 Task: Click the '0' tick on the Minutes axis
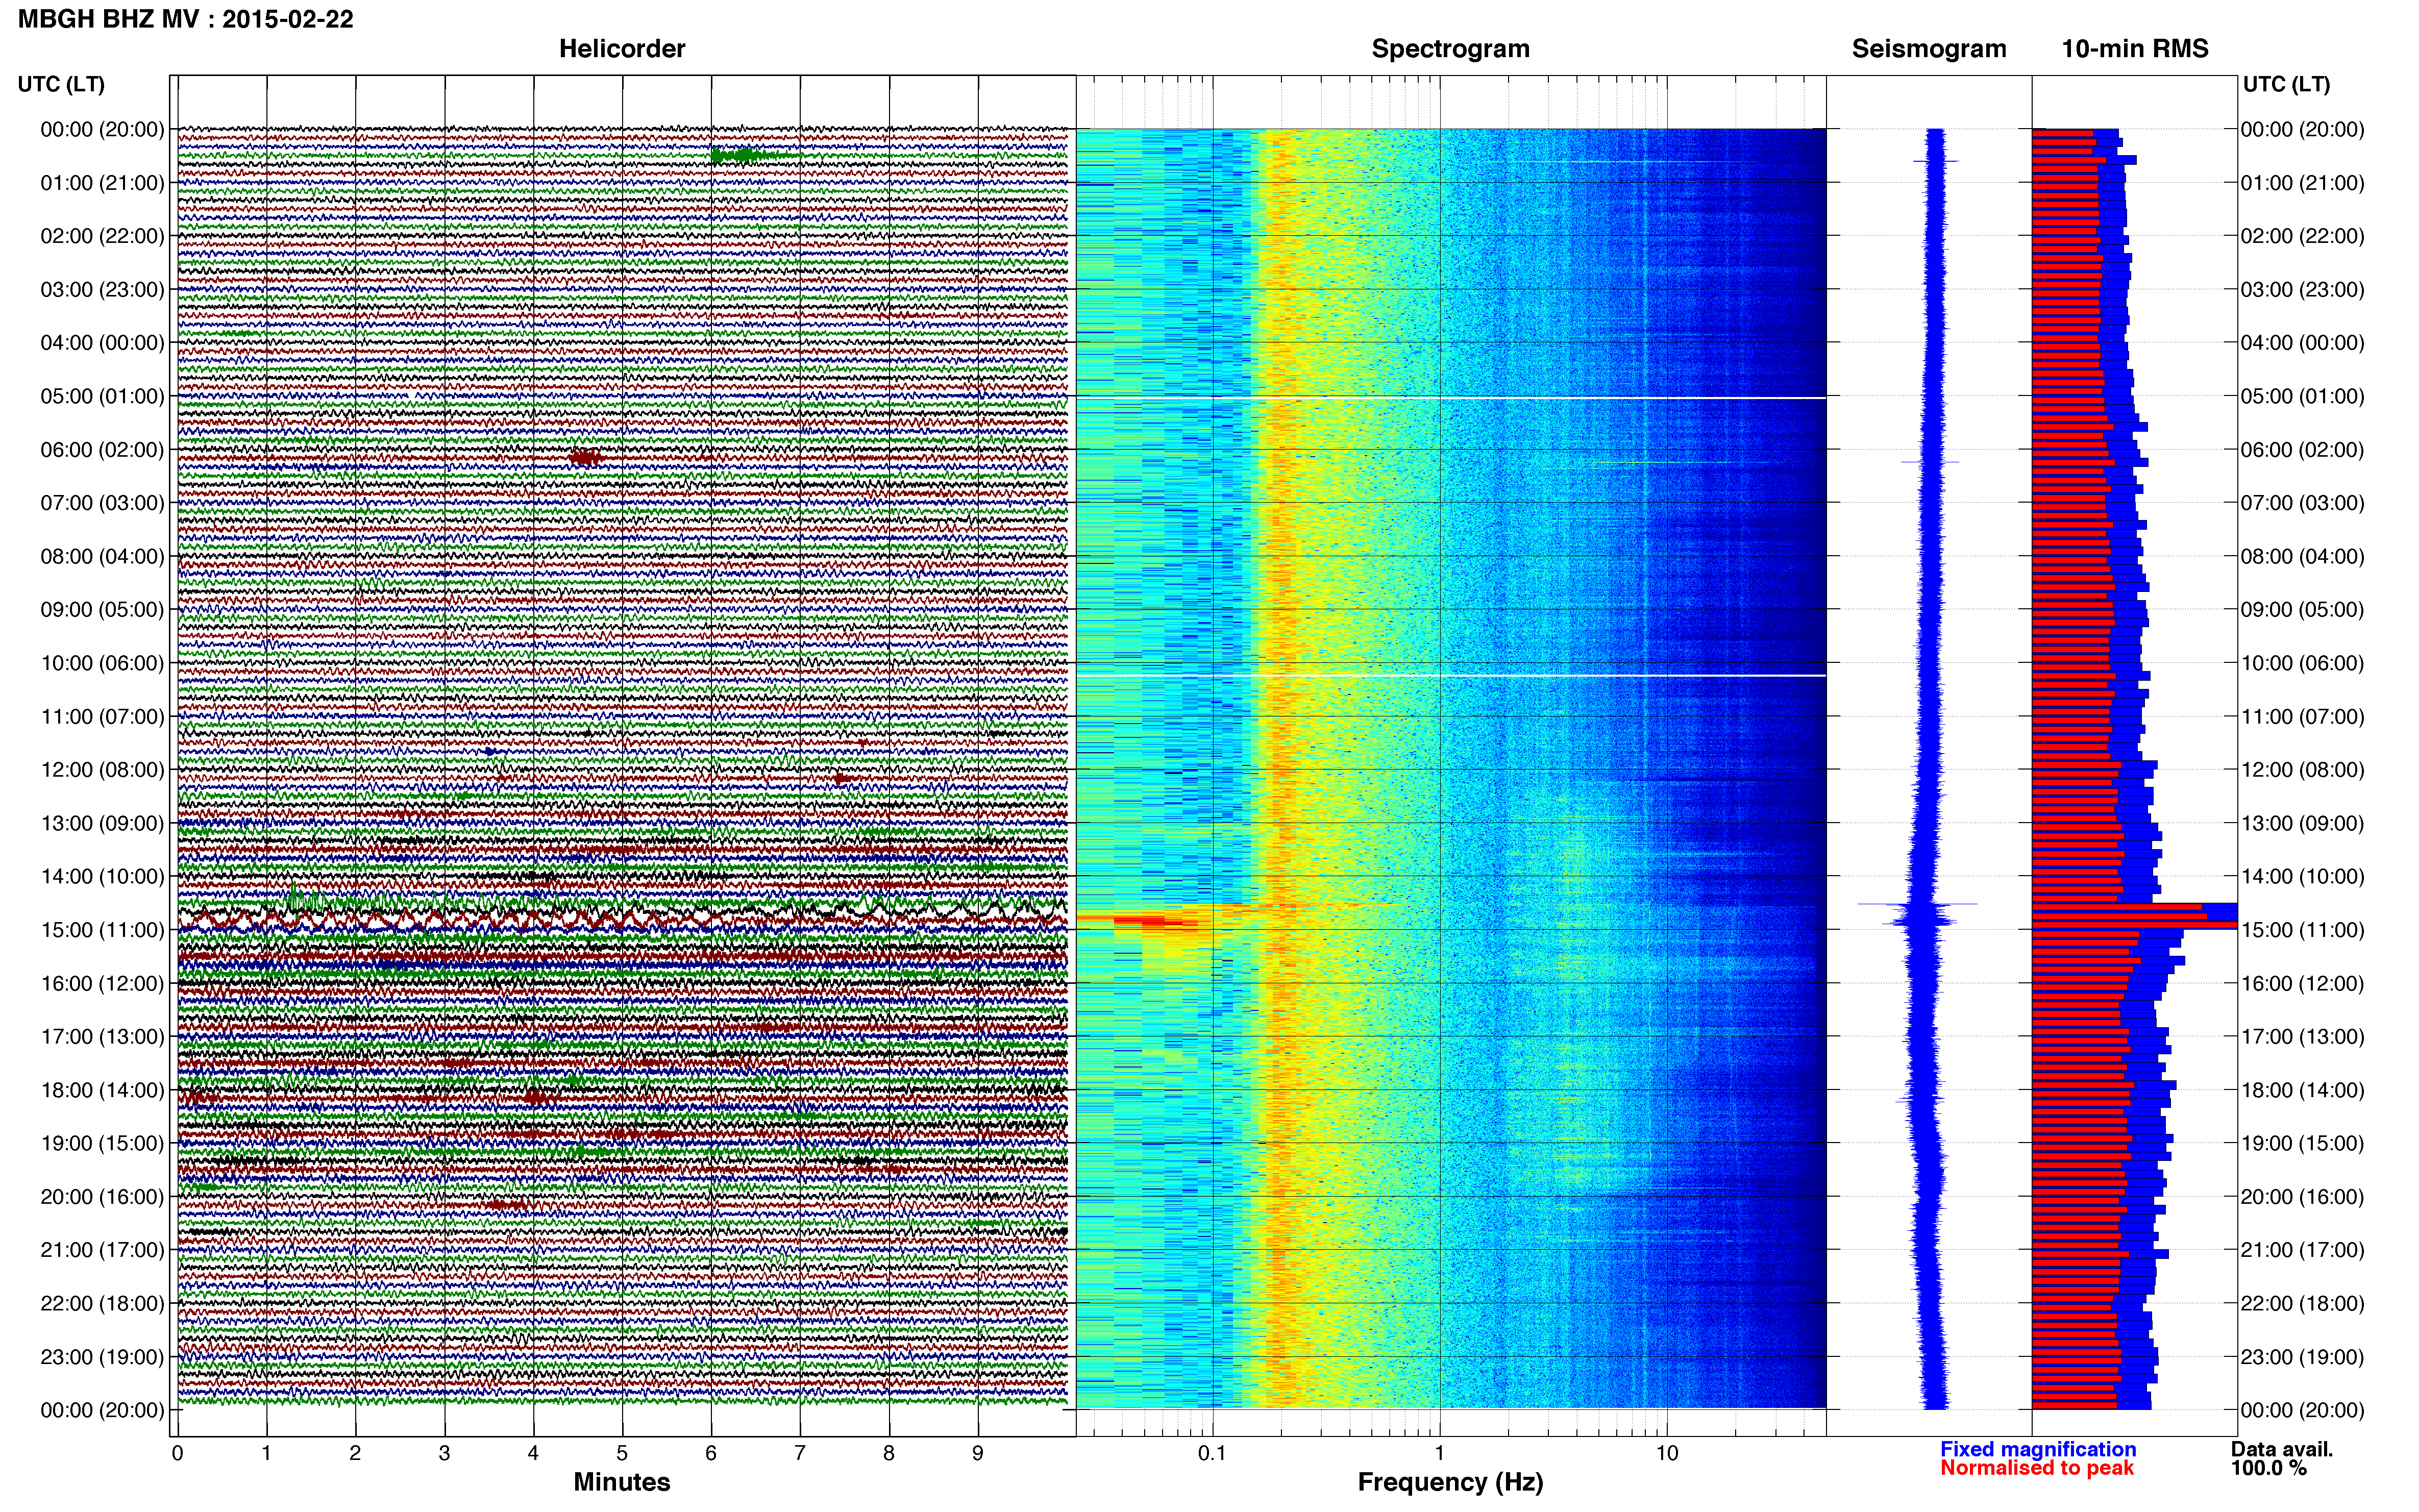coord(177,1454)
